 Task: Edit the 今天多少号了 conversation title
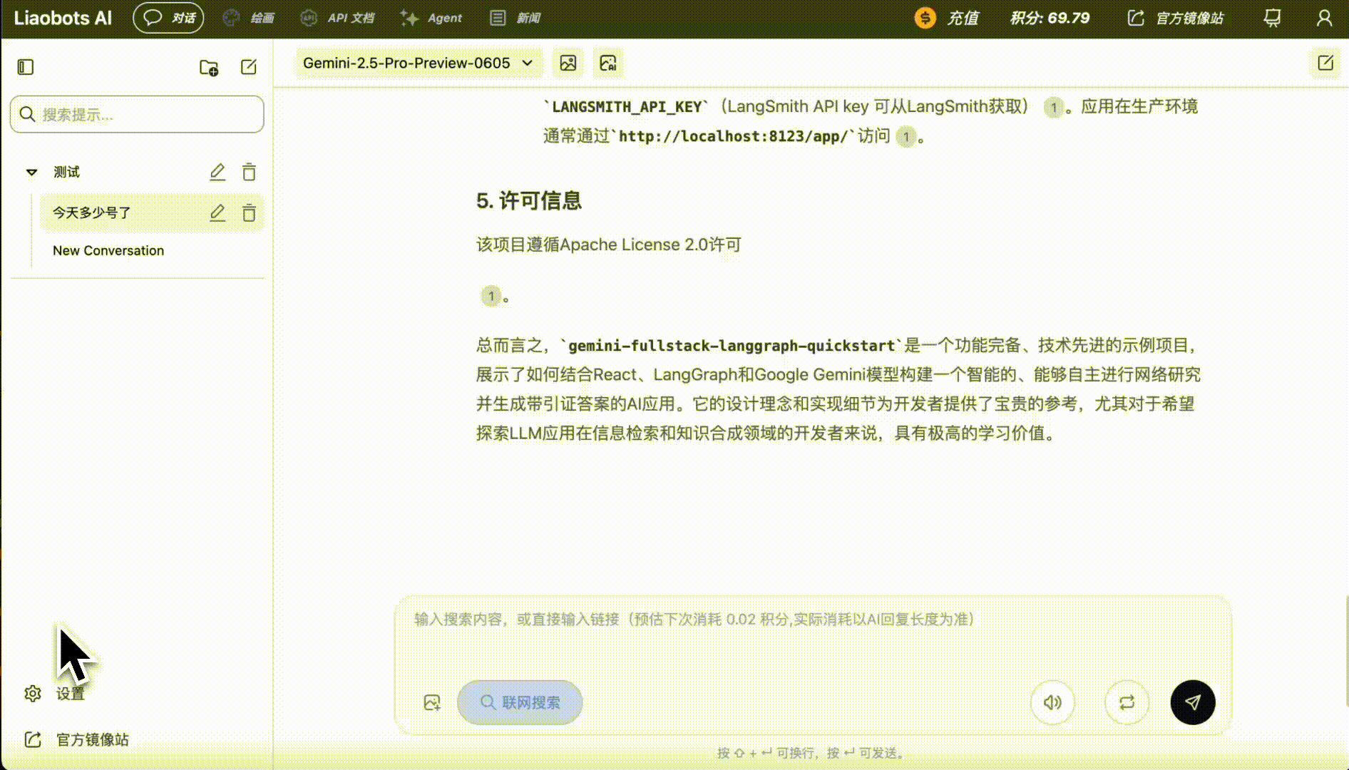point(217,212)
